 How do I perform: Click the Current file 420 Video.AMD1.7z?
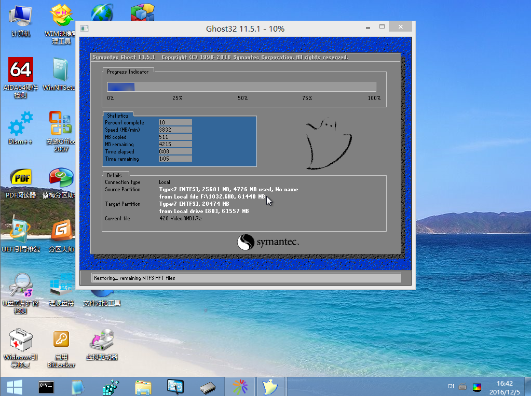[181, 218]
